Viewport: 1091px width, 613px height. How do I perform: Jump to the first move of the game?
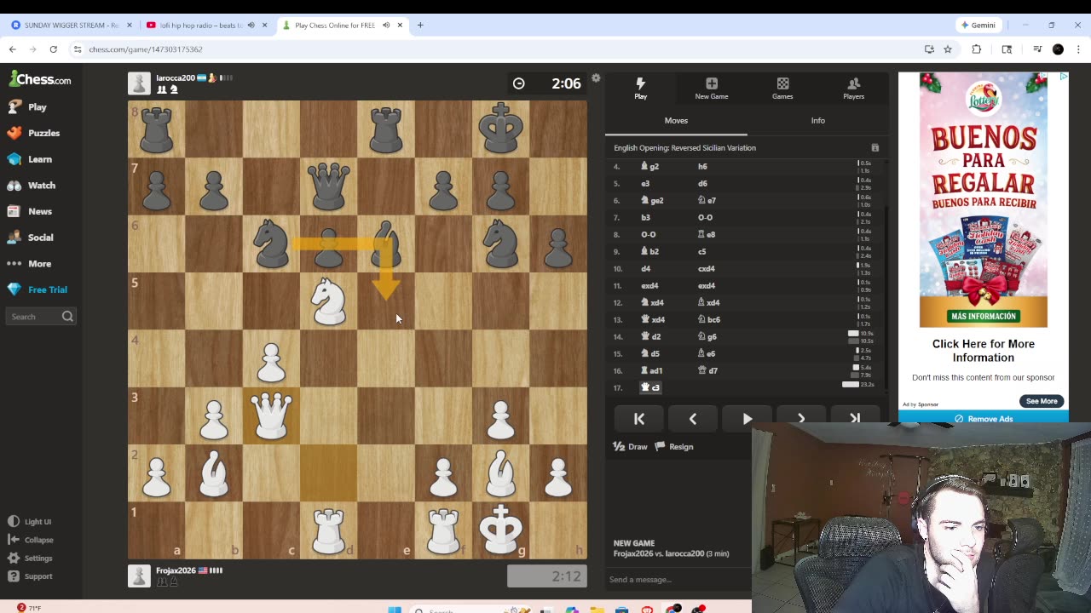(639, 419)
